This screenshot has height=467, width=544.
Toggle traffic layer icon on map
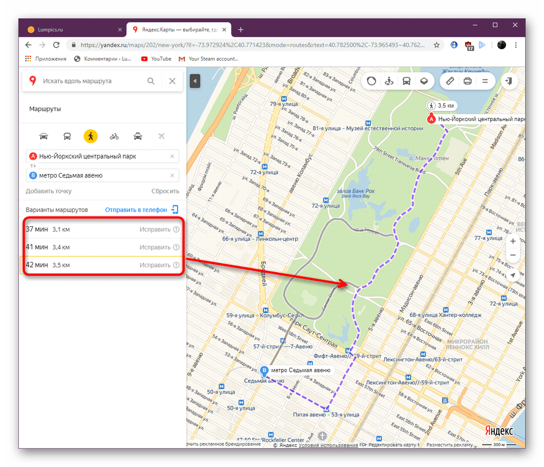click(x=372, y=81)
